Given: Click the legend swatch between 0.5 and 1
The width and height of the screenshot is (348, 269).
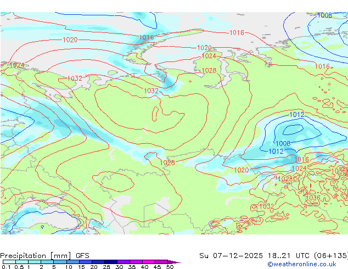Looking at the screenshot, I should coord(22,262).
